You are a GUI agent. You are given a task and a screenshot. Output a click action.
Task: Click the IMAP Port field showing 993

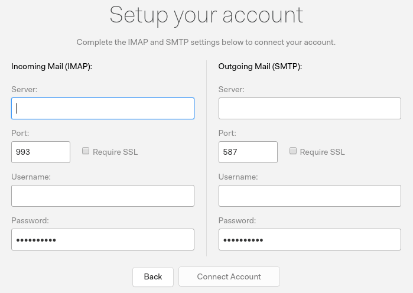pos(41,152)
